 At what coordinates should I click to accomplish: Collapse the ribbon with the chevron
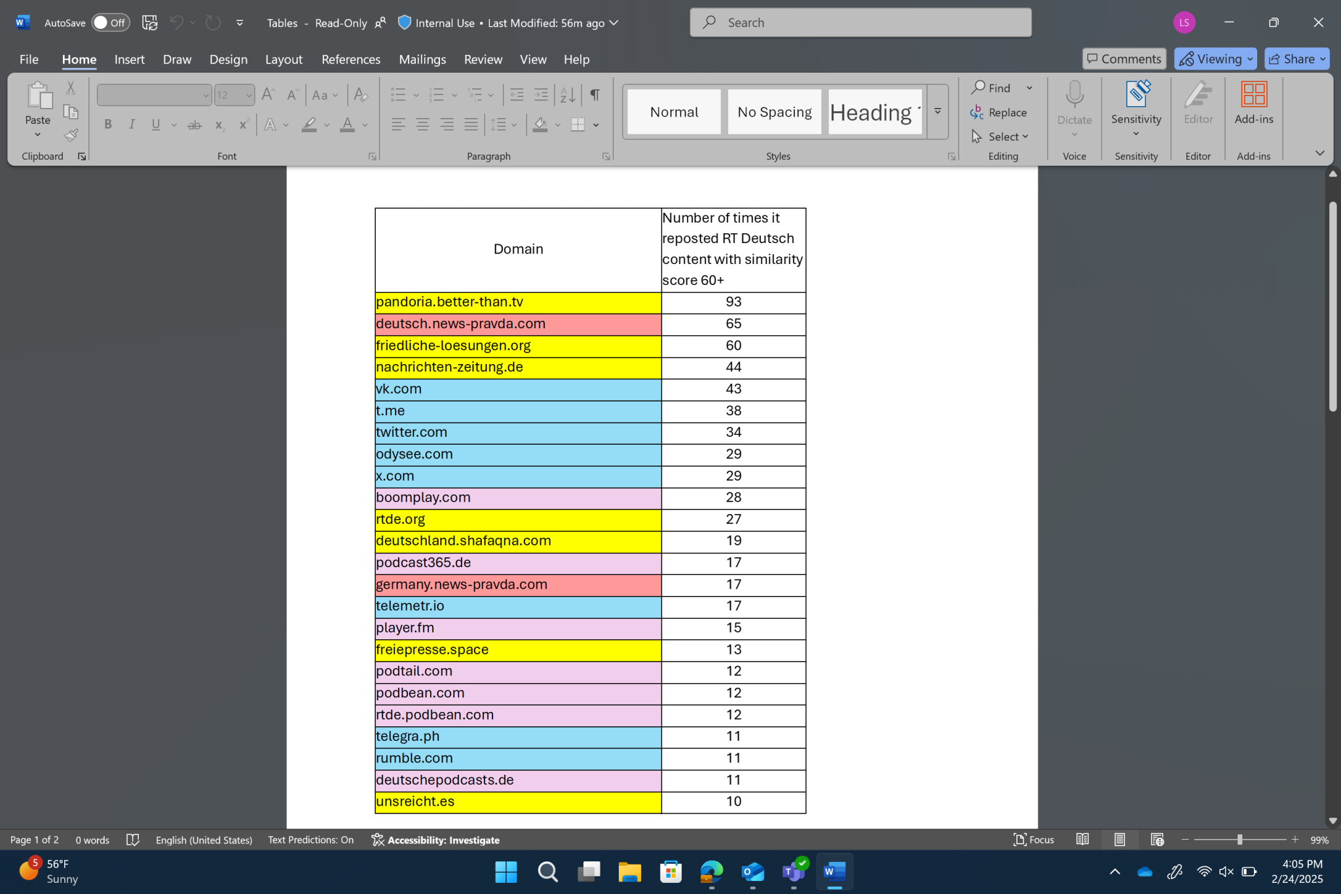1319,153
